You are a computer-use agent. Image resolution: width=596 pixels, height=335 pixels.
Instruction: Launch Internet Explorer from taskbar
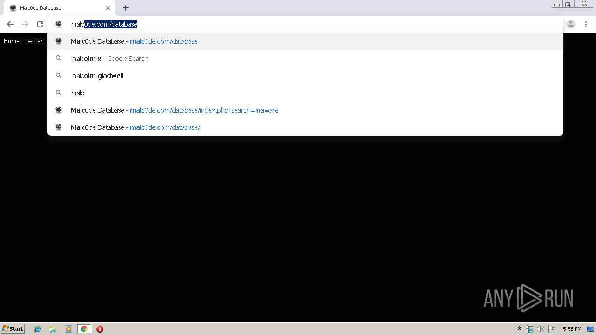tap(37, 329)
